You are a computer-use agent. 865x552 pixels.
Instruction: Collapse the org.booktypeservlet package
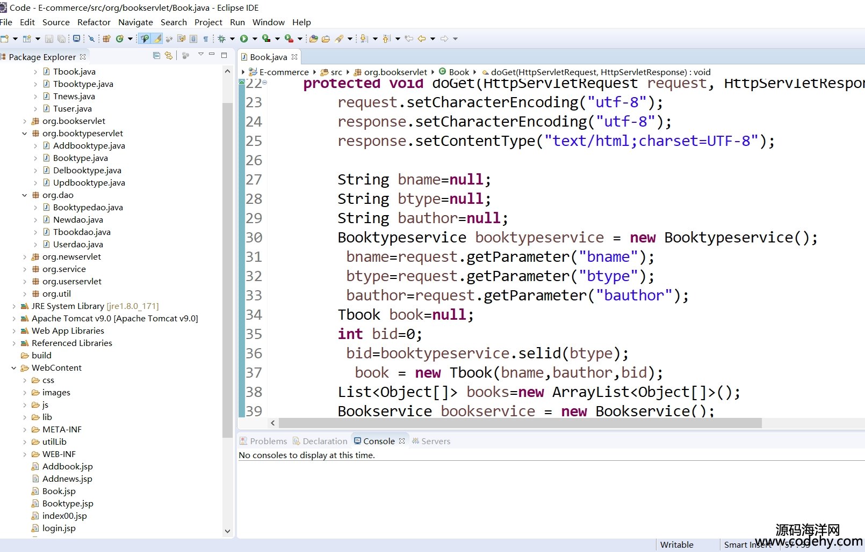coord(24,134)
